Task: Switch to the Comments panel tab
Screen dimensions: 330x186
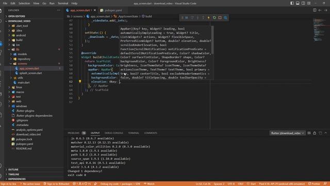Action: (x=151, y=133)
